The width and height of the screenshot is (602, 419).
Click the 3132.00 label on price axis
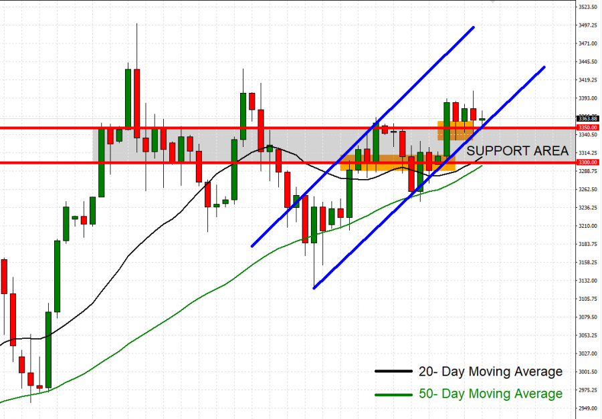587,281
